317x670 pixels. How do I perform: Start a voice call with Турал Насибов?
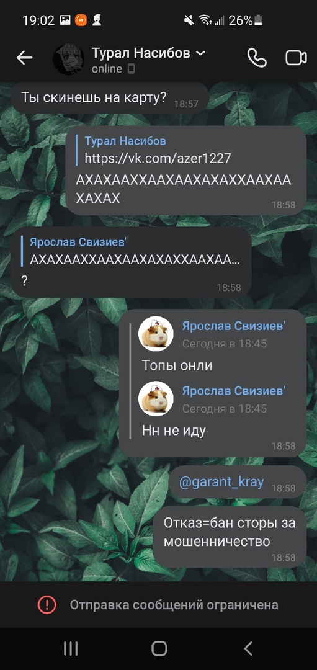coord(257,58)
